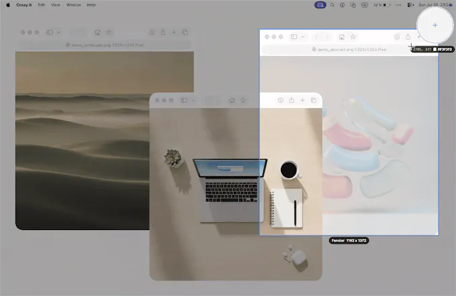Add new tab in landscape window
456x296 pixels.
(174, 32)
